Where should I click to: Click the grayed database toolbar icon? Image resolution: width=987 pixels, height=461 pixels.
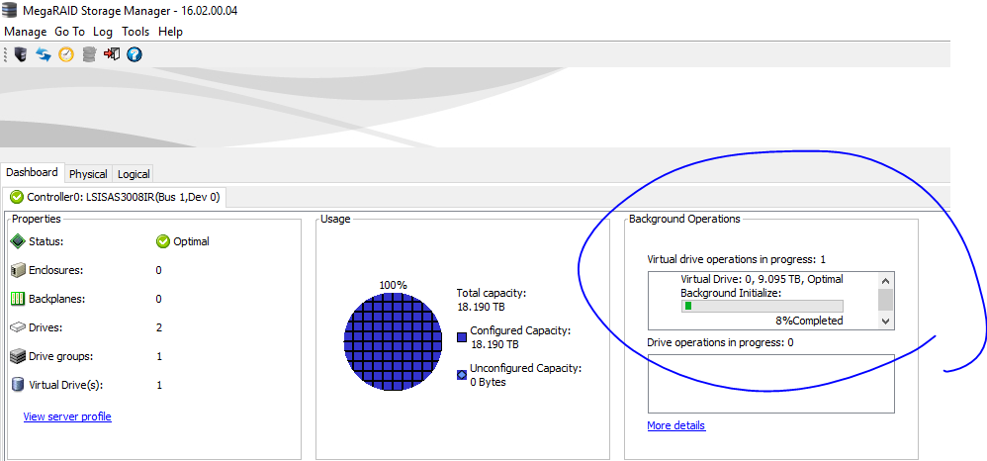[x=89, y=54]
